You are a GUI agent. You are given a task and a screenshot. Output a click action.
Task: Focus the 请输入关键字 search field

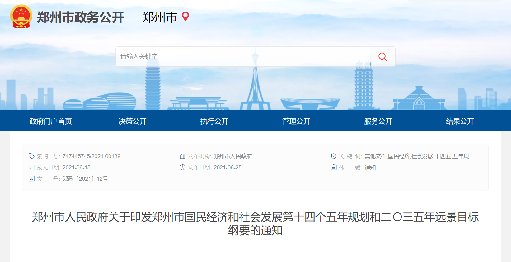[x=243, y=57]
